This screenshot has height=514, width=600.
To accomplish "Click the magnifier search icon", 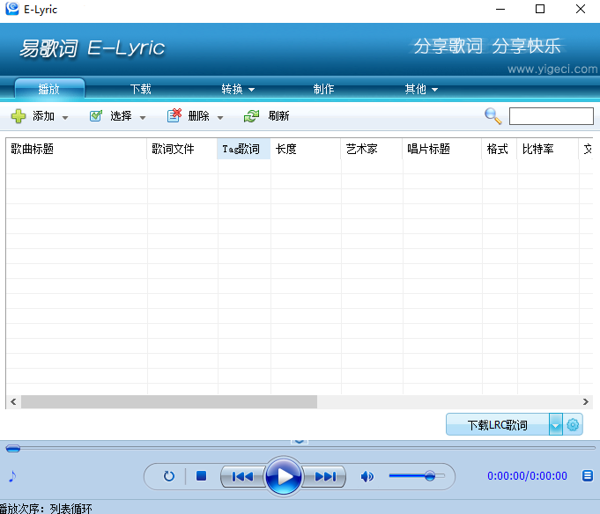I will pos(493,116).
